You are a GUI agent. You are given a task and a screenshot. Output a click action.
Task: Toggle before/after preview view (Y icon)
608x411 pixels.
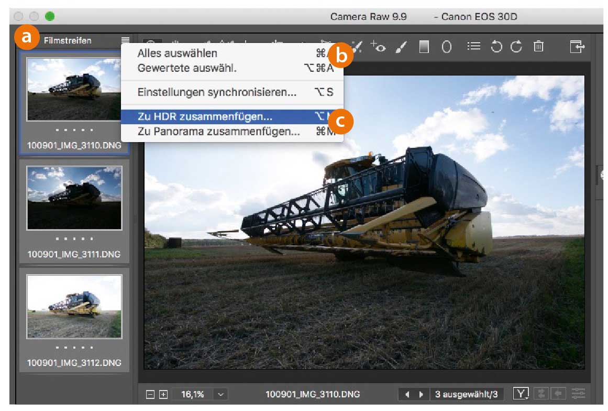pyautogui.click(x=521, y=394)
